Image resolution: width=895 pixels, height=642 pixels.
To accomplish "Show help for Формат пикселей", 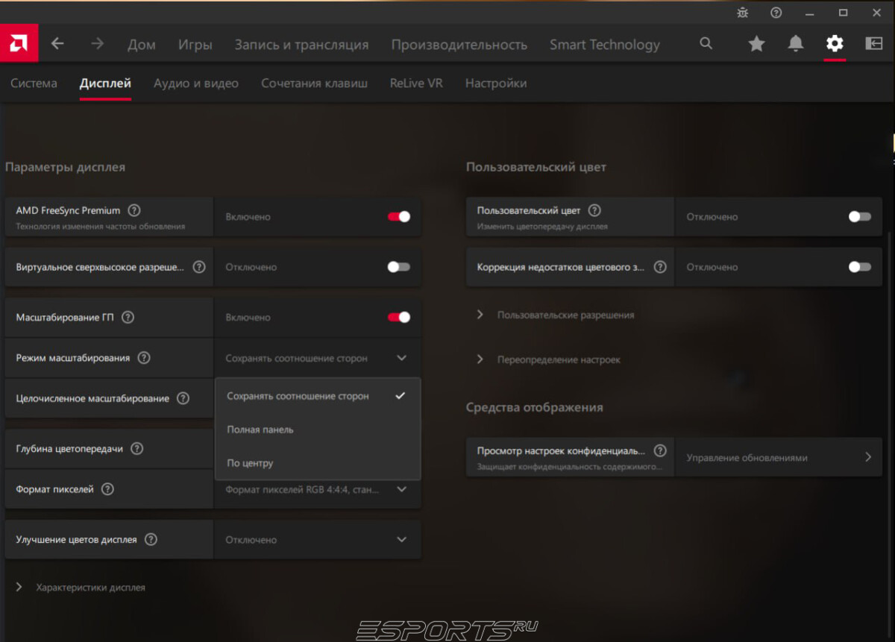I will pyautogui.click(x=107, y=489).
